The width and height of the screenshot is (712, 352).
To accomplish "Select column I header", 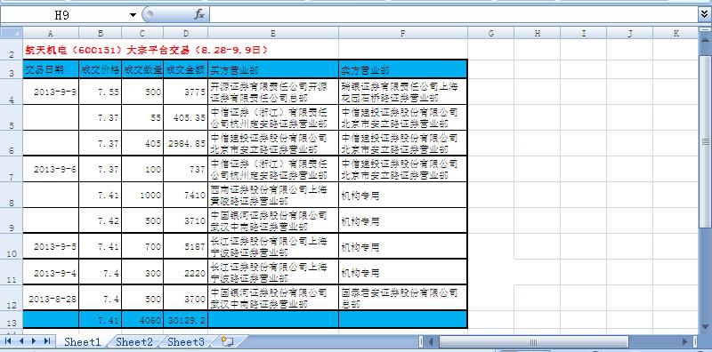I will (x=584, y=33).
